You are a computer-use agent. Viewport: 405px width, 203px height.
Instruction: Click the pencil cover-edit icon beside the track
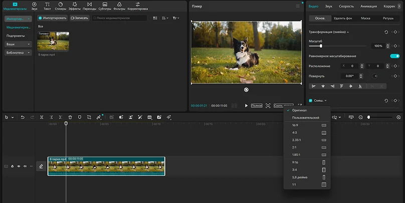pos(41,166)
